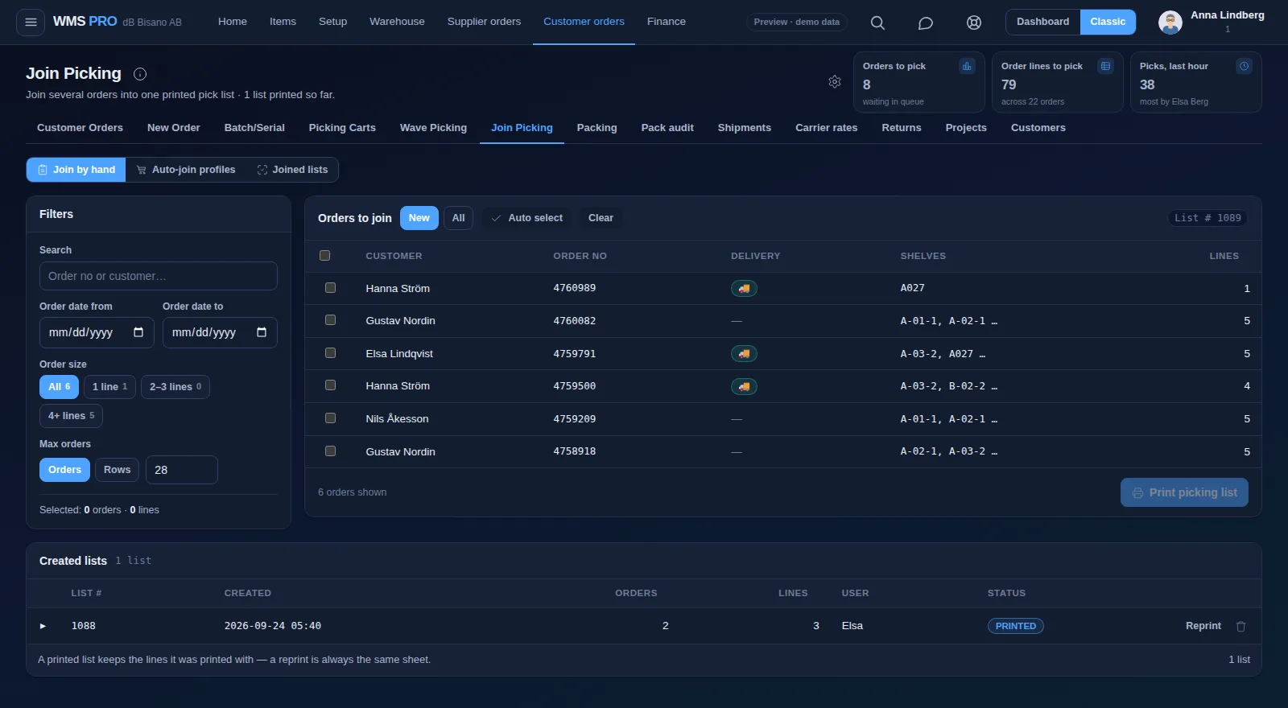Filter order size by 4+ lines
The width and height of the screenshot is (1288, 708).
[71, 416]
